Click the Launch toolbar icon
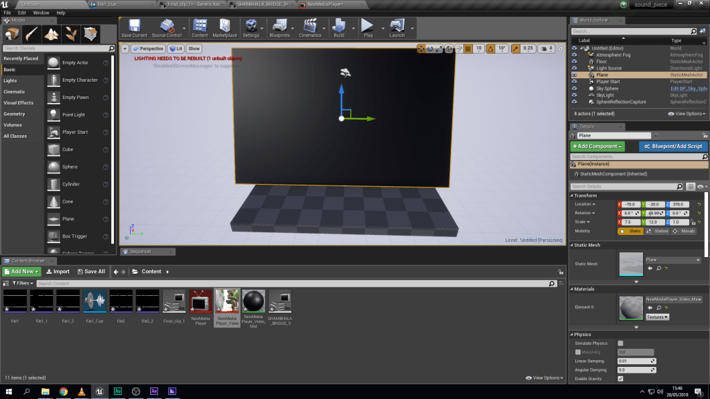This screenshot has height=399, width=710. 397,28
